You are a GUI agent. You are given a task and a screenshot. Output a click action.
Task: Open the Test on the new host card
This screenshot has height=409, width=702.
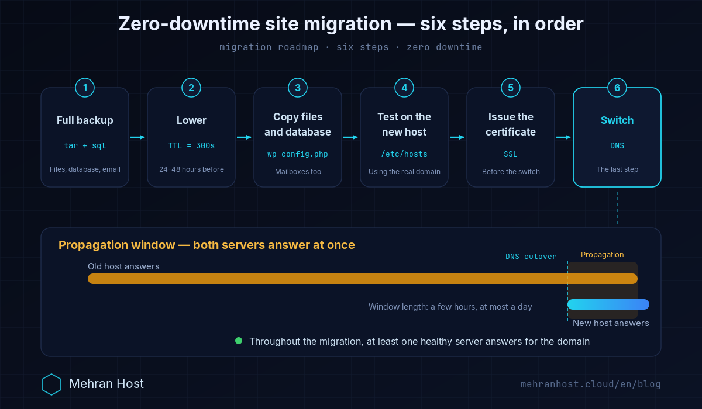404,137
